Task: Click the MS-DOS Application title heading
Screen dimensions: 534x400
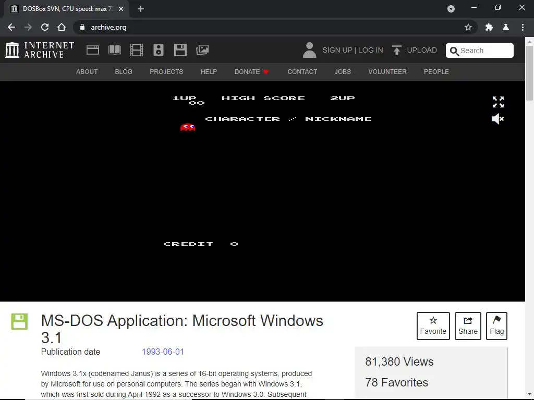Action: 182,329
